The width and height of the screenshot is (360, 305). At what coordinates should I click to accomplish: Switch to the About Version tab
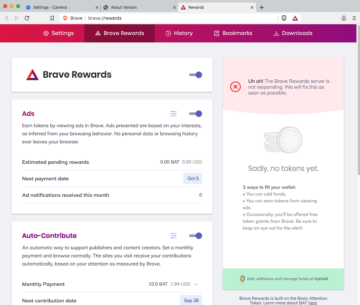coord(139,7)
